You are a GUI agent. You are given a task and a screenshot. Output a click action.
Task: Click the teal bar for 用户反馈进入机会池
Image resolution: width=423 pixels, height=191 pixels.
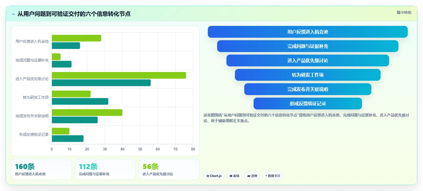tap(66, 46)
